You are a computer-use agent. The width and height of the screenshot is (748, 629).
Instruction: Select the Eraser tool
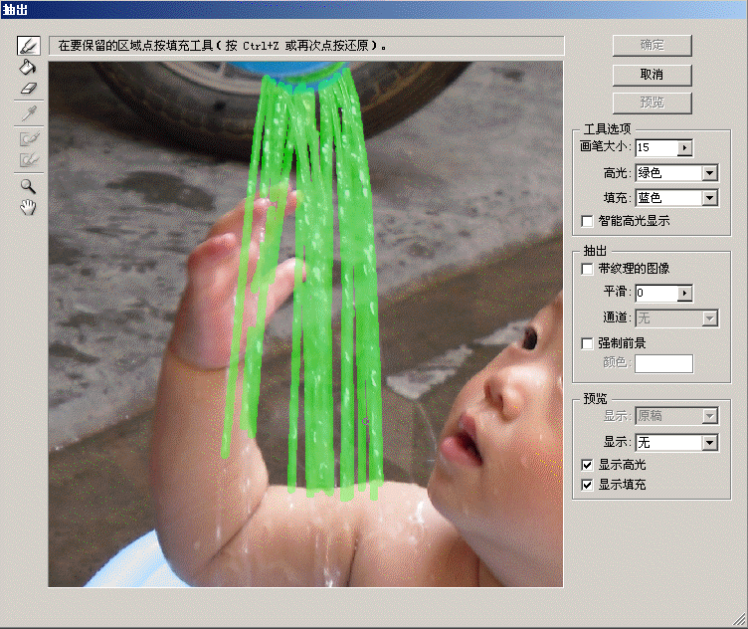pos(29,89)
